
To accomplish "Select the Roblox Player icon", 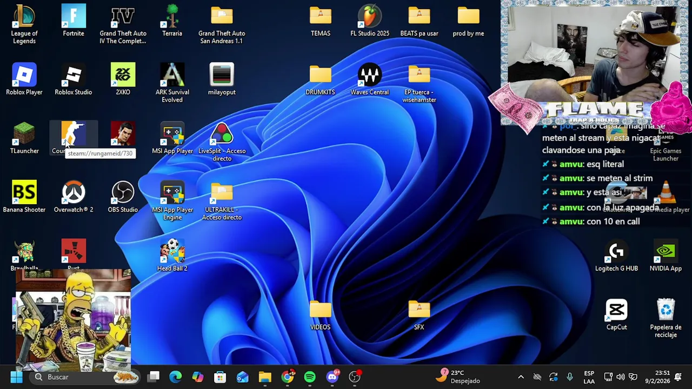I will tap(24, 79).
